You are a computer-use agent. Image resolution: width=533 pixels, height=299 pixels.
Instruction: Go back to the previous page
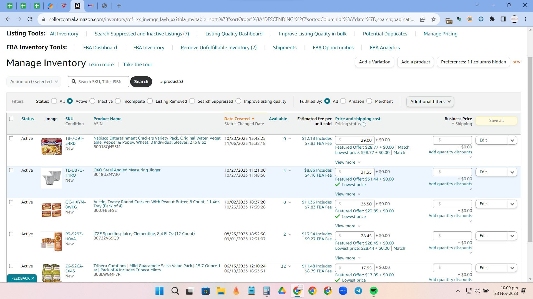pyautogui.click(x=7, y=19)
